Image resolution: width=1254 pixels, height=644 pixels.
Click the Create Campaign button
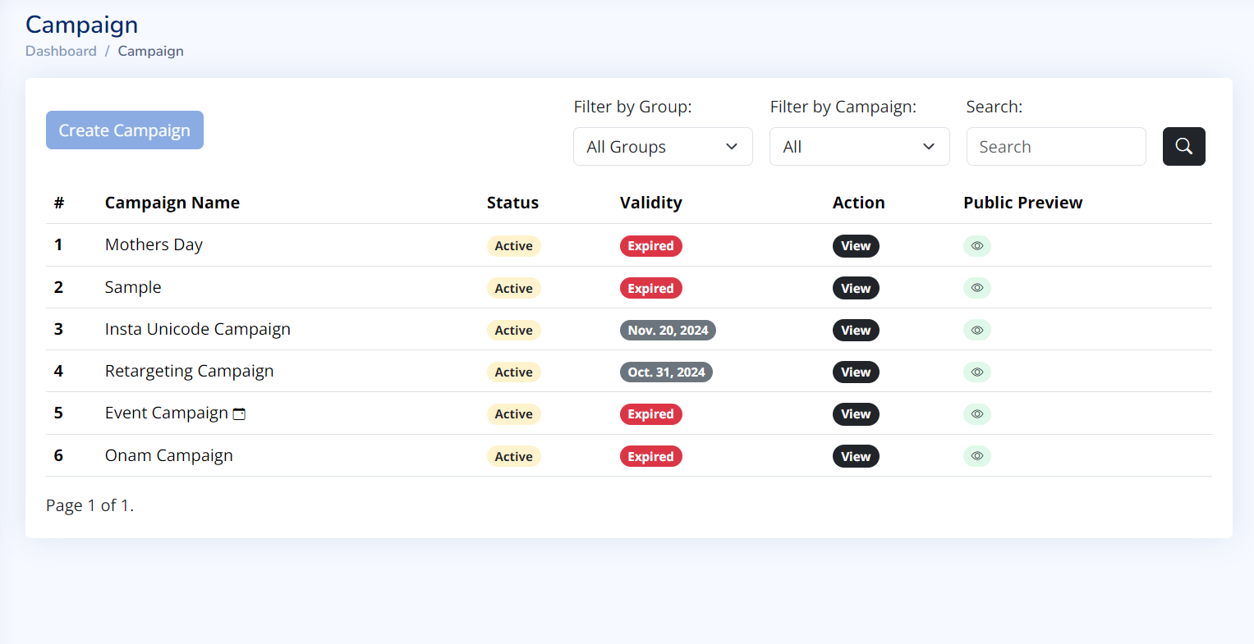(x=125, y=130)
